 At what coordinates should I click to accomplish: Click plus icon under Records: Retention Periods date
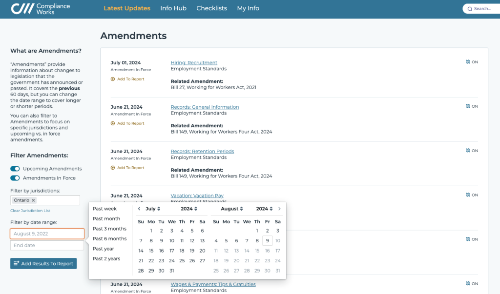[113, 168]
